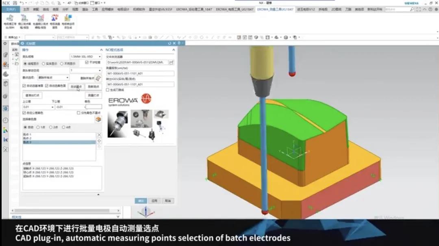Click the fourth ribbon icon showing a person
Image resolution: width=439 pixels, height=246 pixels.
tap(54, 18)
